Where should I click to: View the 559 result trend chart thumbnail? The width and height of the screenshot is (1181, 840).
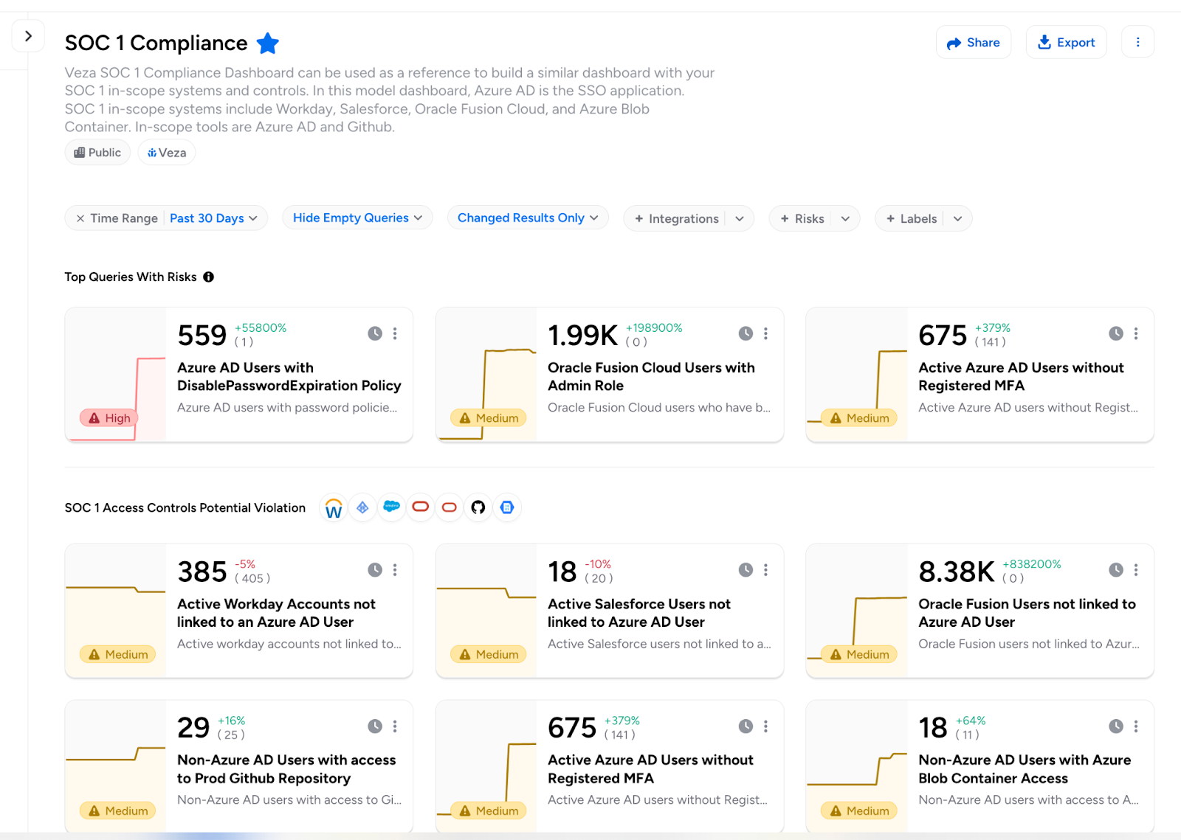pyautogui.click(x=116, y=375)
